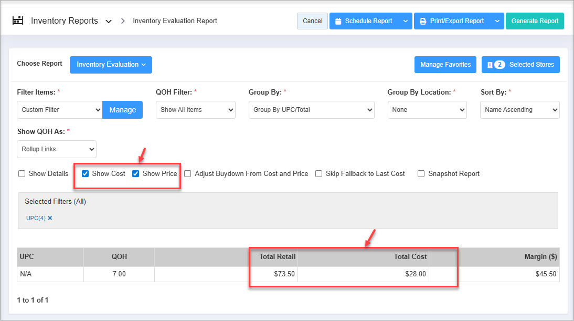Image resolution: width=574 pixels, height=321 pixels.
Task: Enable the Show Details checkbox
Action: [22, 174]
